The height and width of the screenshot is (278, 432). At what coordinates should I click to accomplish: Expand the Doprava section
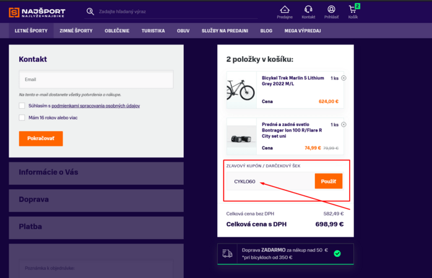click(96, 200)
